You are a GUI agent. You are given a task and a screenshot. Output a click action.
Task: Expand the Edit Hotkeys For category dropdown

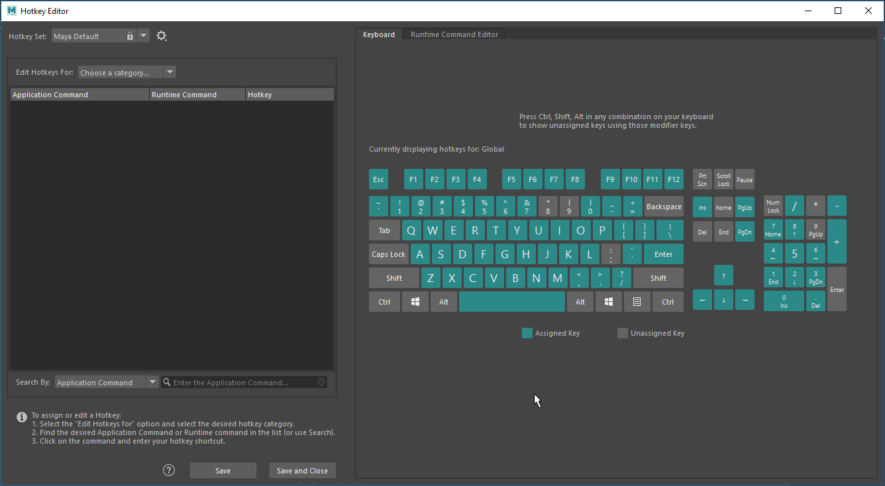click(170, 72)
